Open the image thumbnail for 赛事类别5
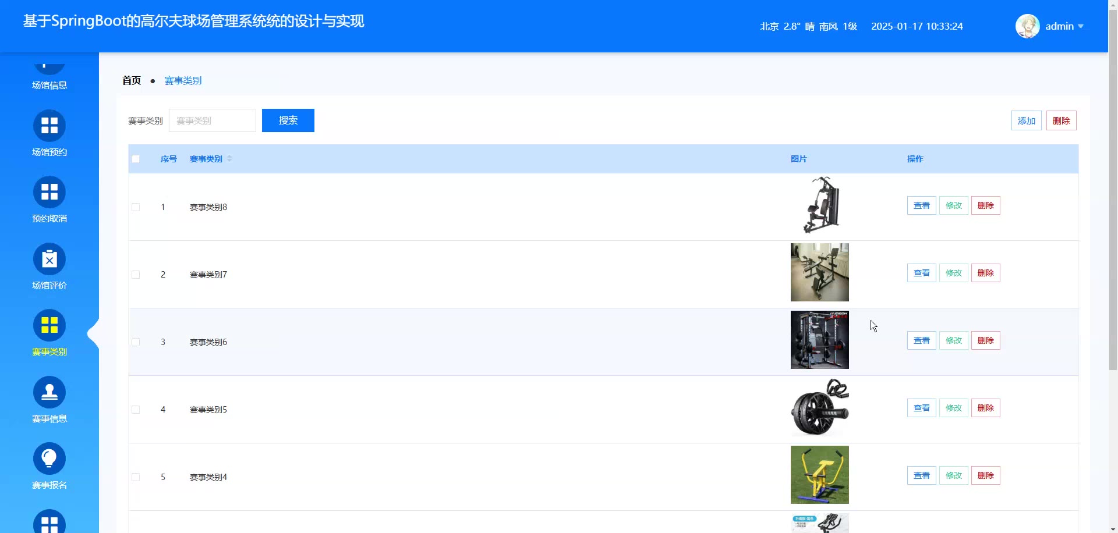Image resolution: width=1118 pixels, height=533 pixels. coord(820,407)
